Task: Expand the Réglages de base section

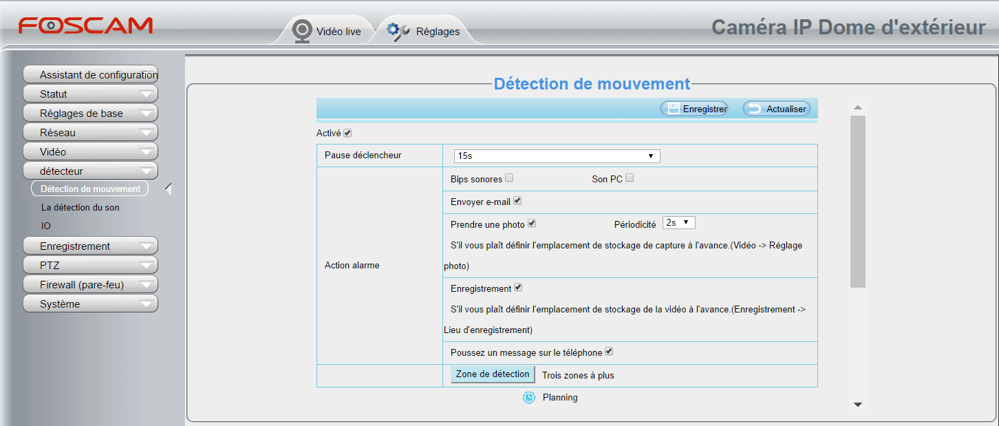Action: pos(91,114)
